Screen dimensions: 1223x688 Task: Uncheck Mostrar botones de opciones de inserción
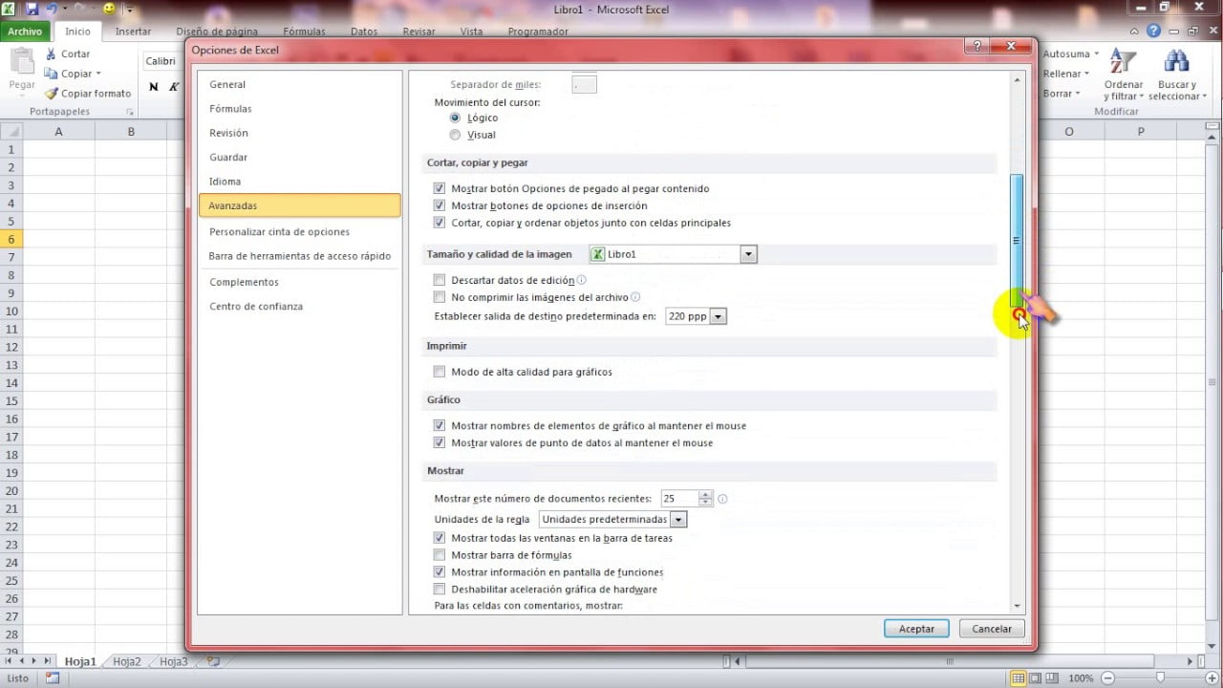pos(440,205)
